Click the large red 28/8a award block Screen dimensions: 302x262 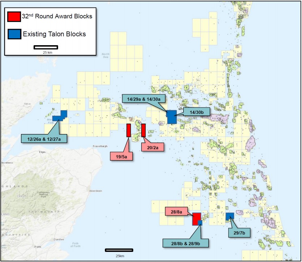click(x=196, y=218)
